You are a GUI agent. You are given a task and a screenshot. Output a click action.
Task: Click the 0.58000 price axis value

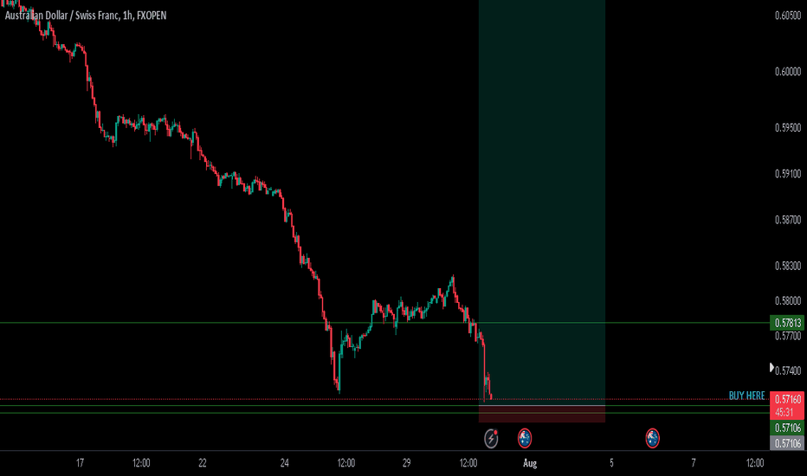tap(788, 300)
